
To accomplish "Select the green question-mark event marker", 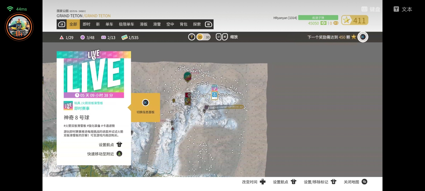I will [188, 101].
